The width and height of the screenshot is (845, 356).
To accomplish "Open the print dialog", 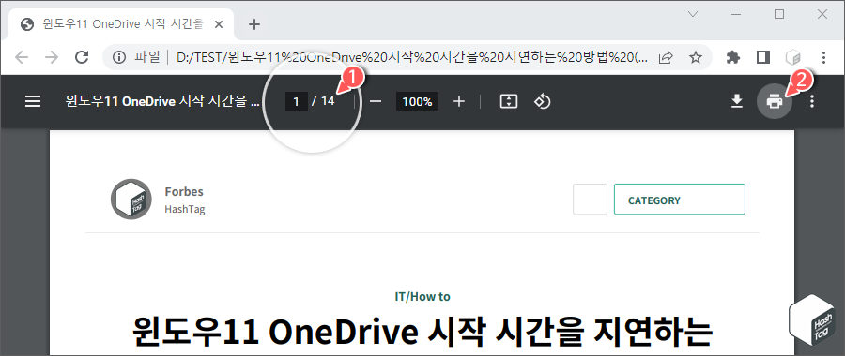I will pyautogui.click(x=775, y=101).
